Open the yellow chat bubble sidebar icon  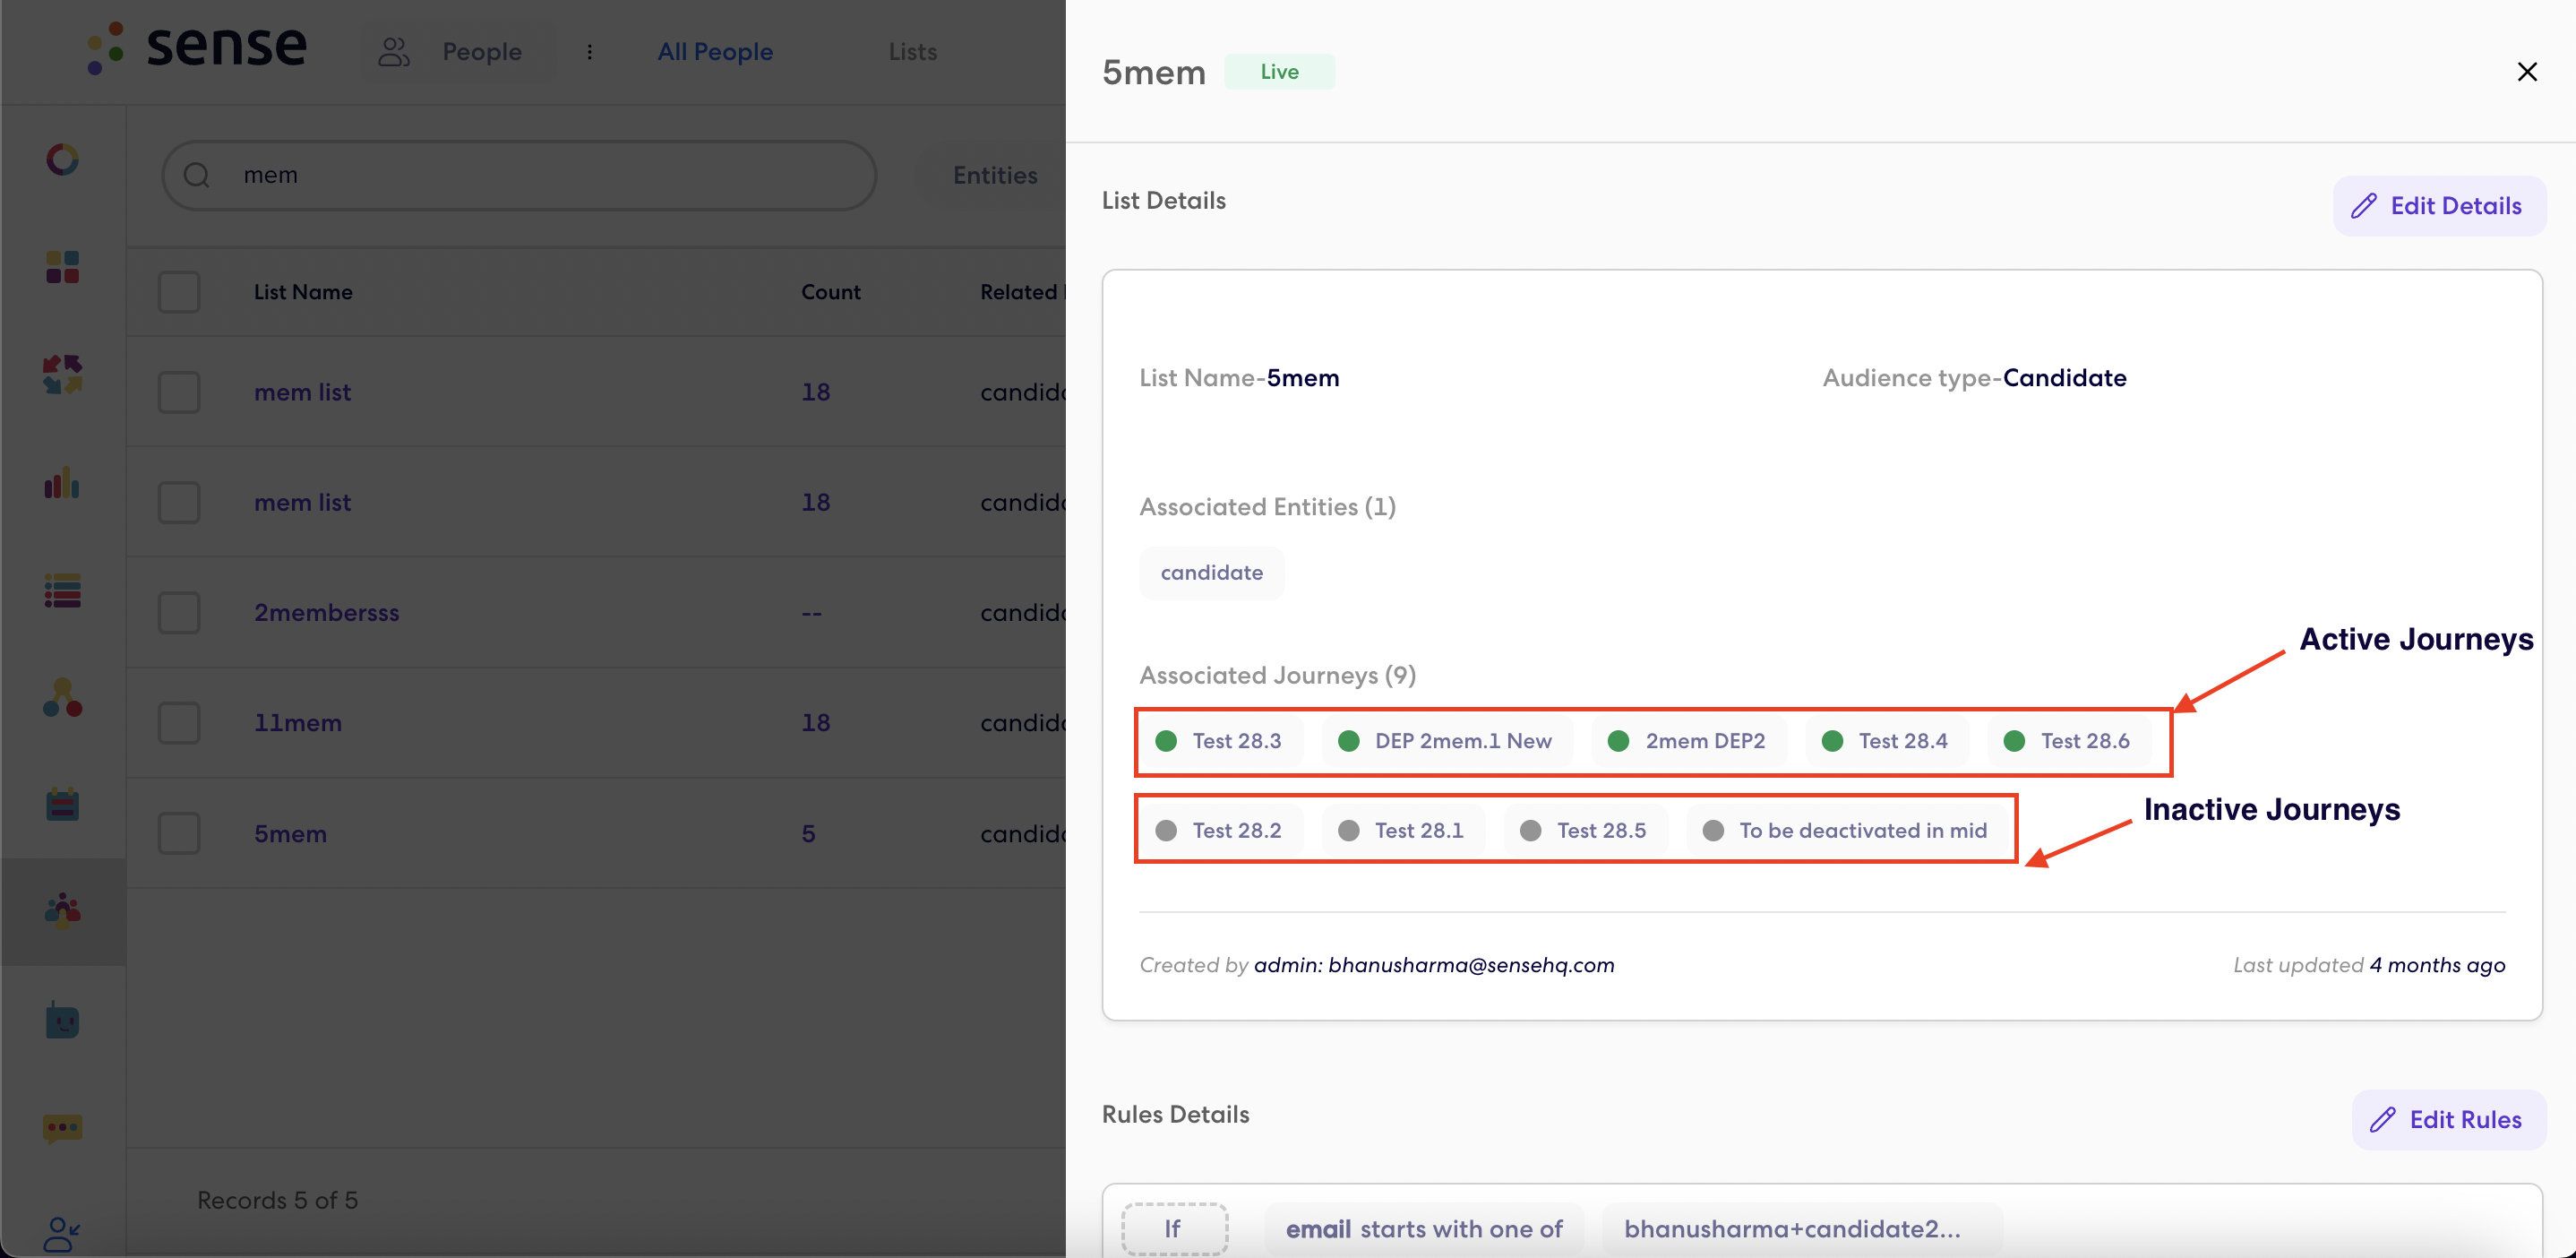coord(62,1128)
